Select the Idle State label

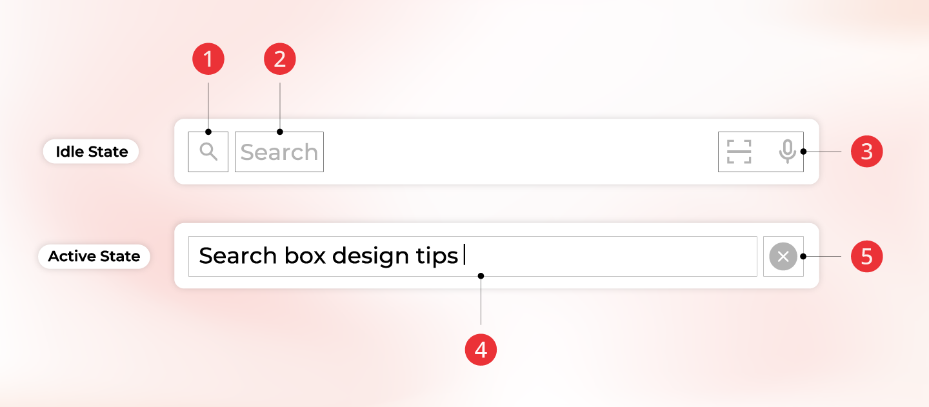(x=92, y=152)
